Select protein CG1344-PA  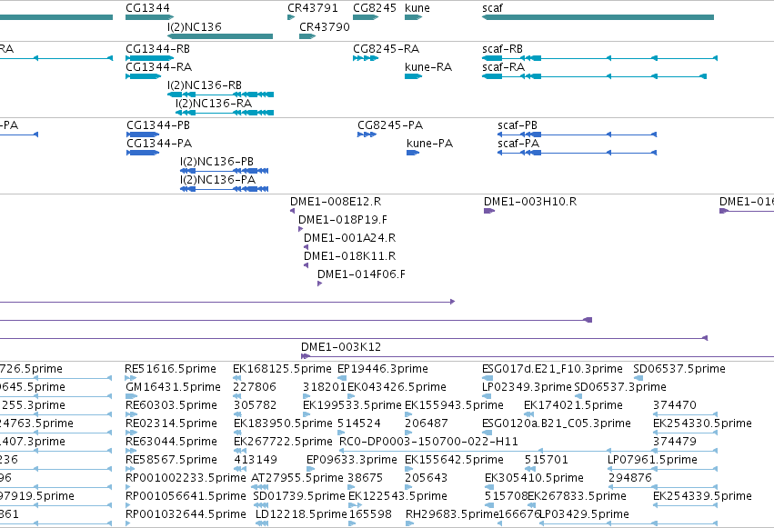(159, 144)
